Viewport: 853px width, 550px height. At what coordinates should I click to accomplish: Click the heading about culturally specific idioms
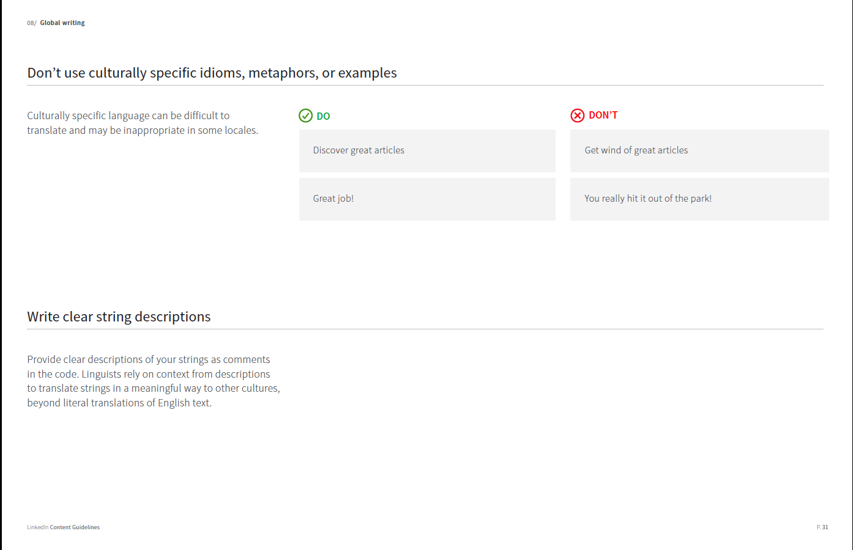(x=212, y=73)
